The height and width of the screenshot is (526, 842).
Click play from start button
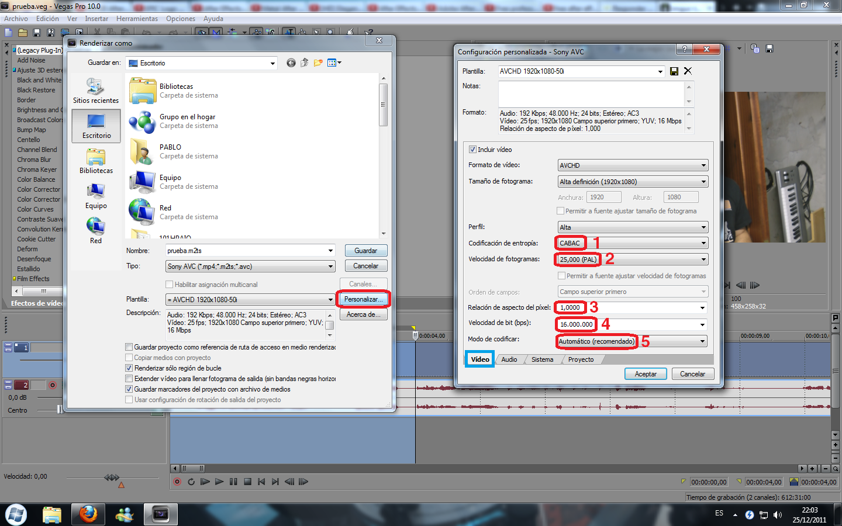pos(205,482)
